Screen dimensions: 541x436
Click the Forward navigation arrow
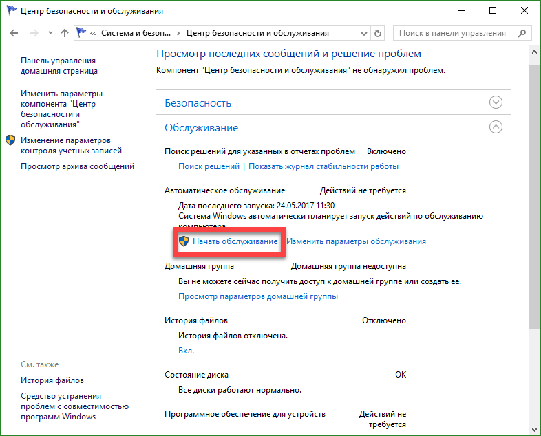34,33
